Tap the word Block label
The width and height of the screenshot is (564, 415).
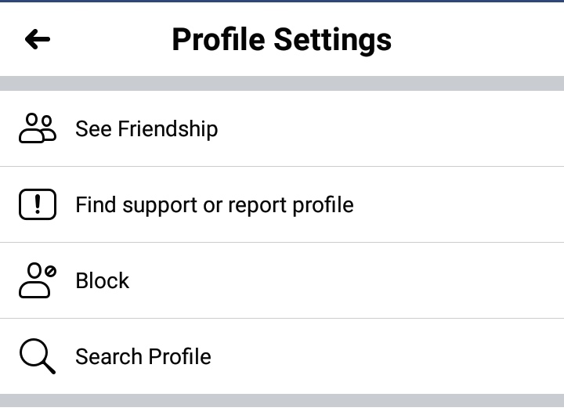[x=102, y=280]
